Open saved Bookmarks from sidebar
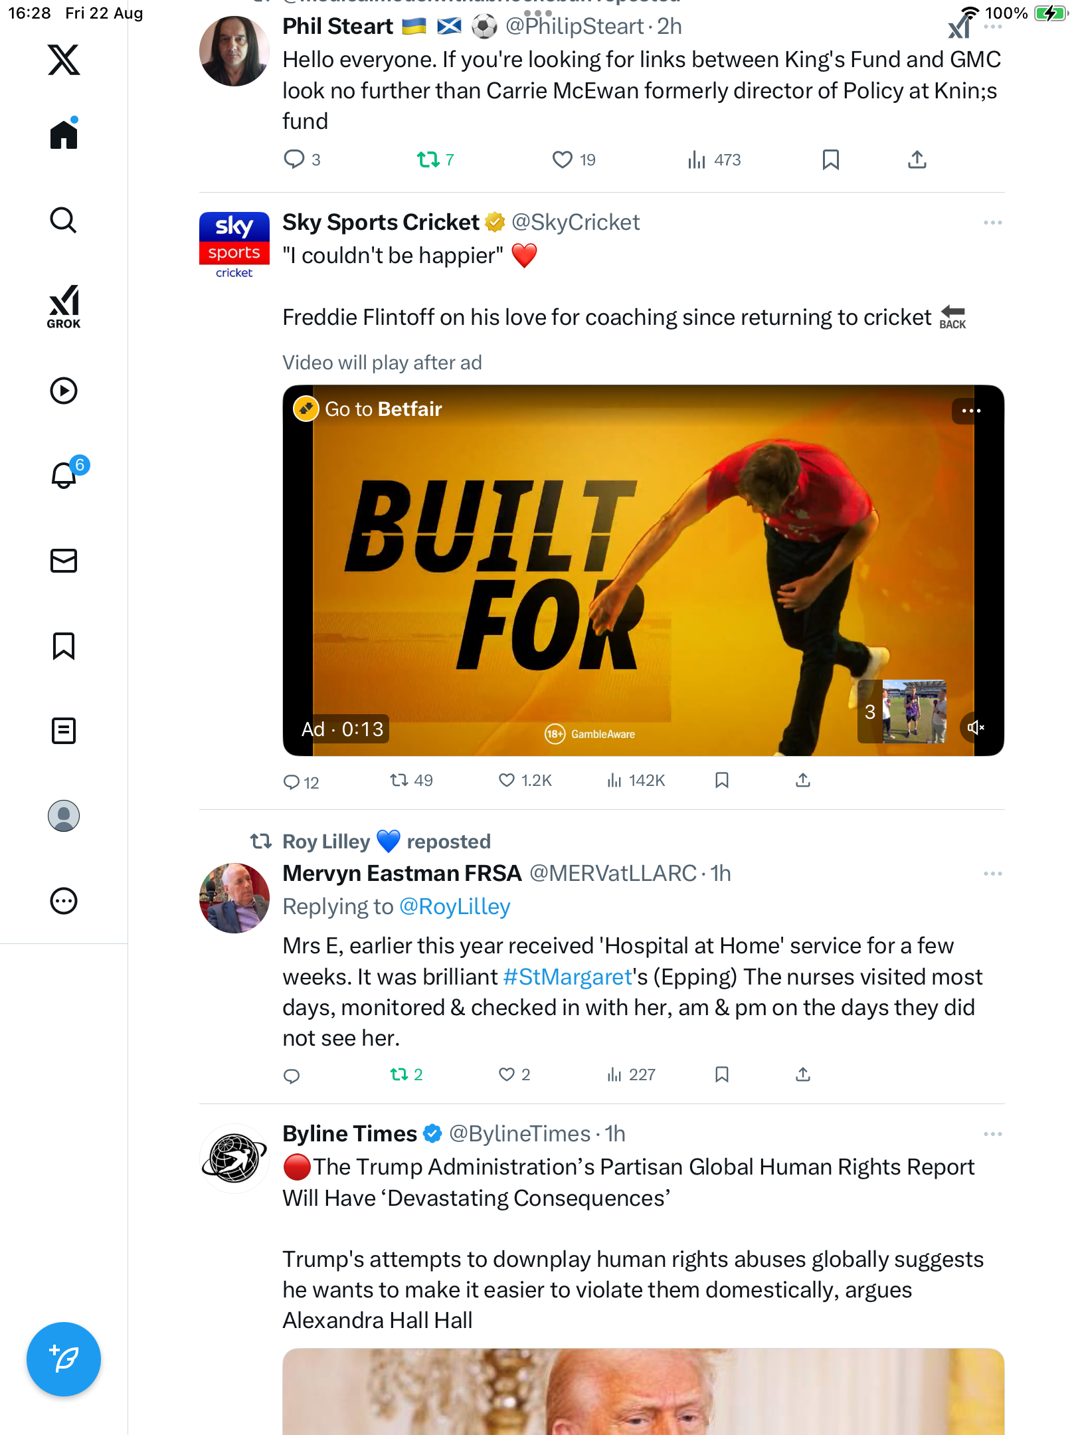The width and height of the screenshot is (1076, 1435). pyautogui.click(x=64, y=646)
